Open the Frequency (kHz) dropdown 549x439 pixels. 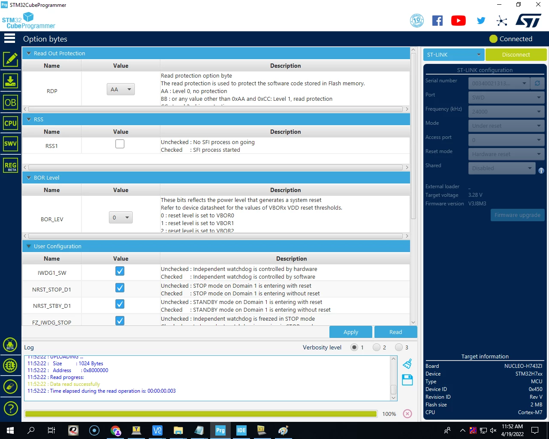tap(507, 111)
